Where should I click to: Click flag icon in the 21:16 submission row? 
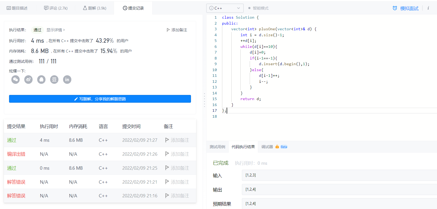pos(167,196)
